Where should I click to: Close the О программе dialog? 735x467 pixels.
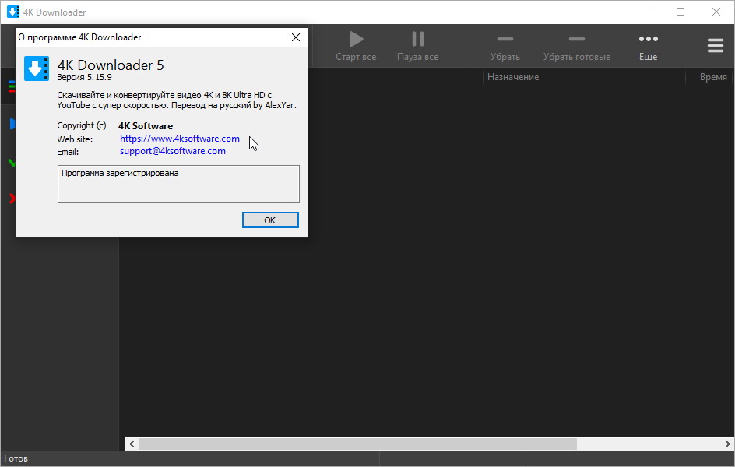tap(296, 37)
